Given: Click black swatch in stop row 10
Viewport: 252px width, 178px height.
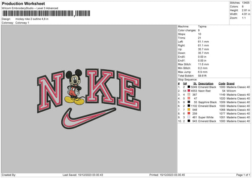Looking at the screenshot, I should click(x=189, y=121).
